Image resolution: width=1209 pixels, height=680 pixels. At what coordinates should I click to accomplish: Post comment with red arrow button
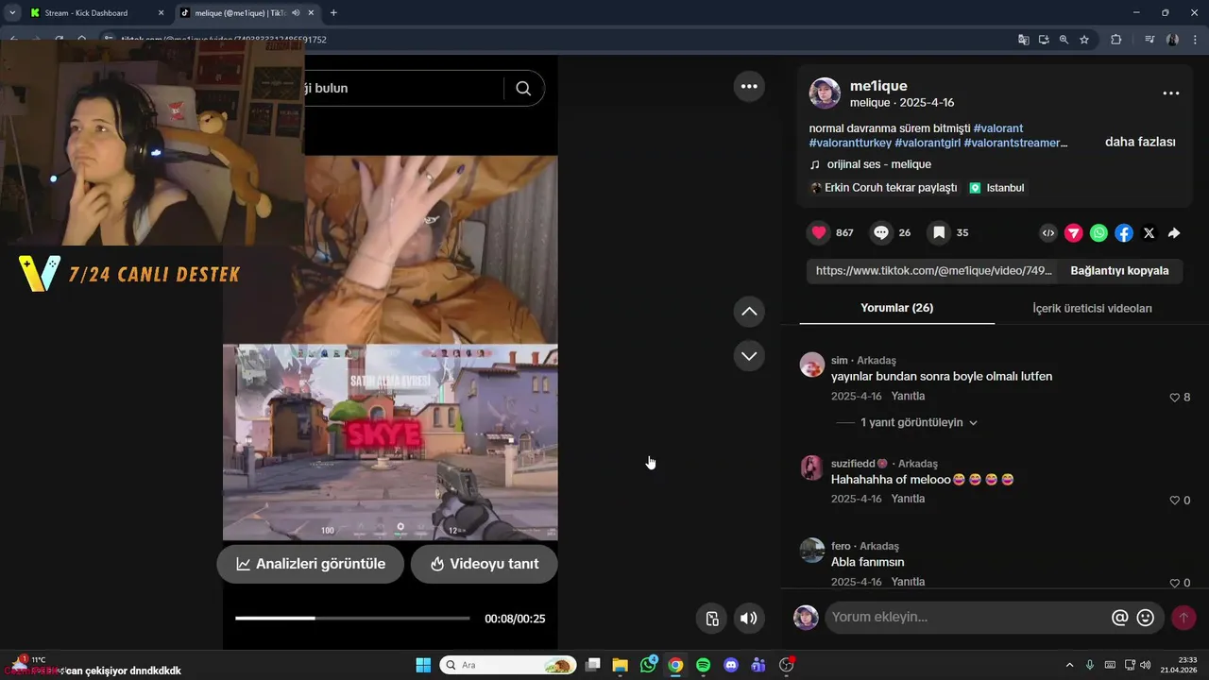click(1183, 618)
